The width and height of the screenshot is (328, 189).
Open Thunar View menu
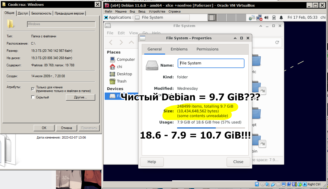[133, 33]
